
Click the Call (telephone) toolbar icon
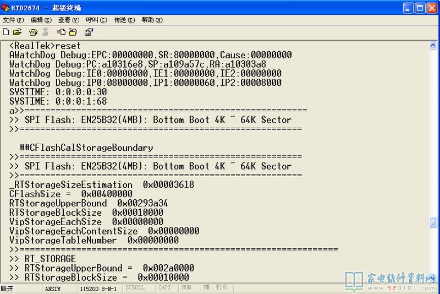pyautogui.click(x=33, y=32)
